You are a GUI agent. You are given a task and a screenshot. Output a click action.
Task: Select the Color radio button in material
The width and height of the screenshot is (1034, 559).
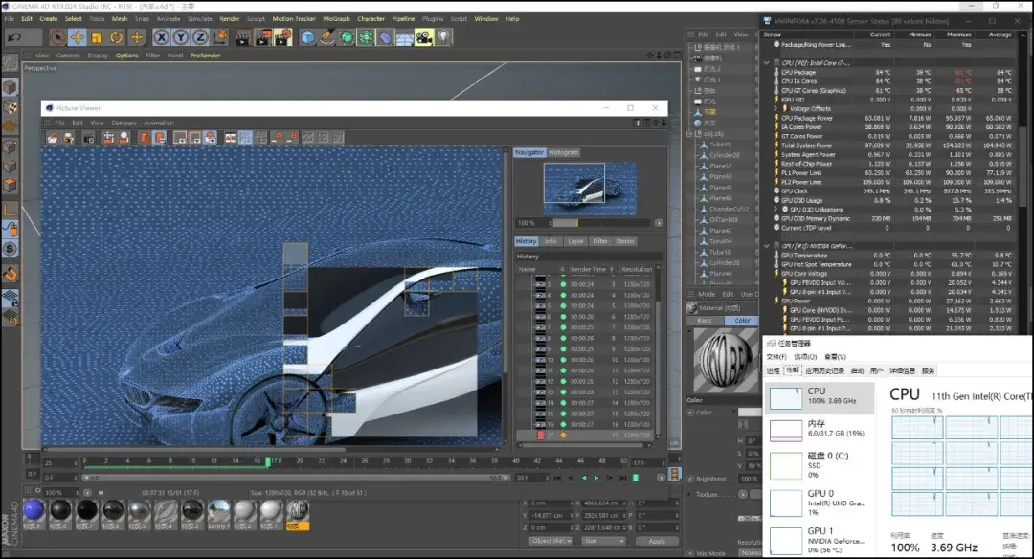click(x=691, y=413)
